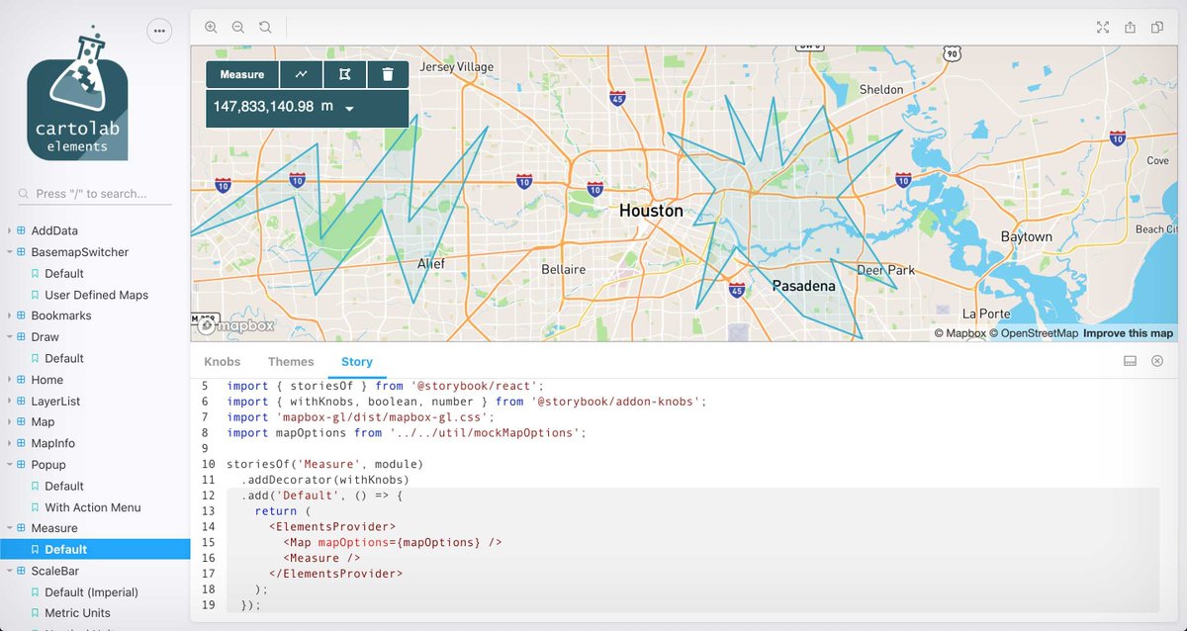
Task: Open the measurement units dropdown
Action: tap(349, 108)
